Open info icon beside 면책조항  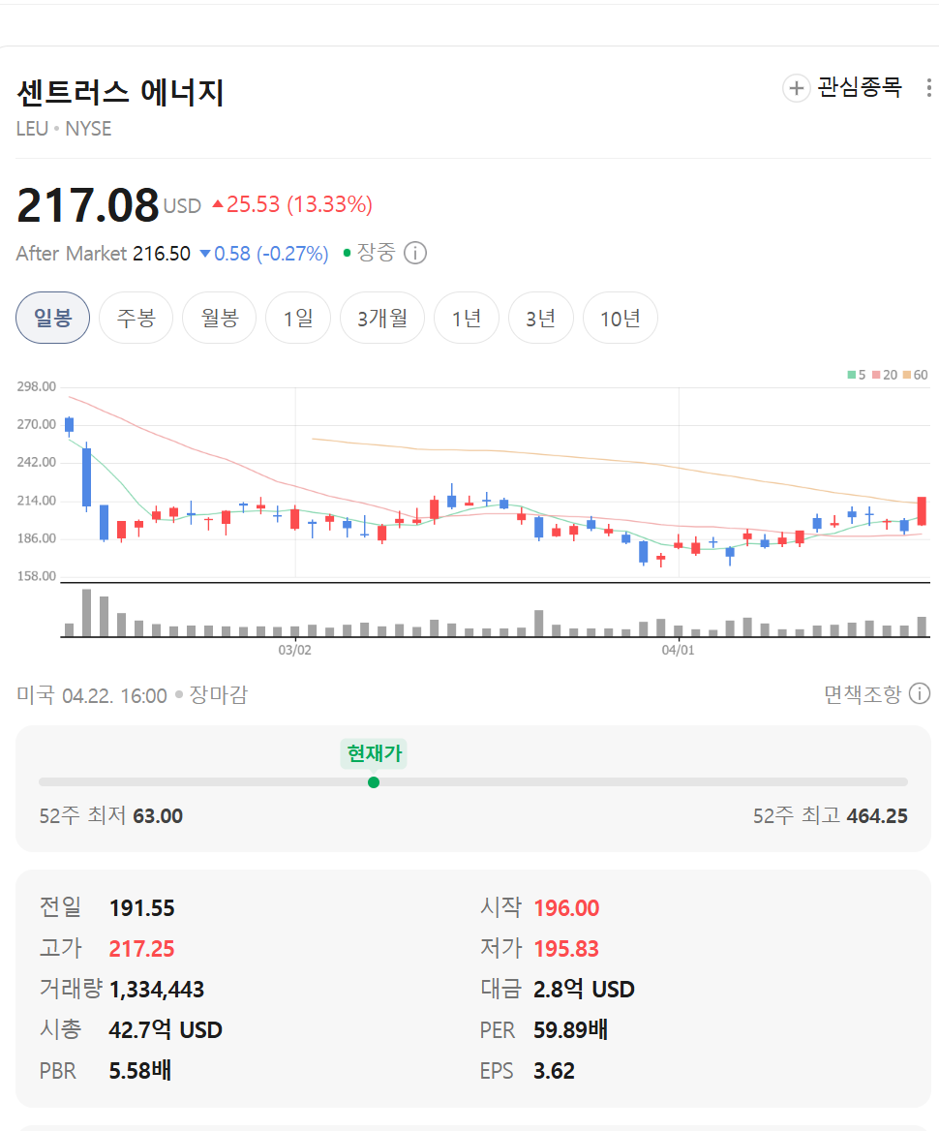click(920, 694)
